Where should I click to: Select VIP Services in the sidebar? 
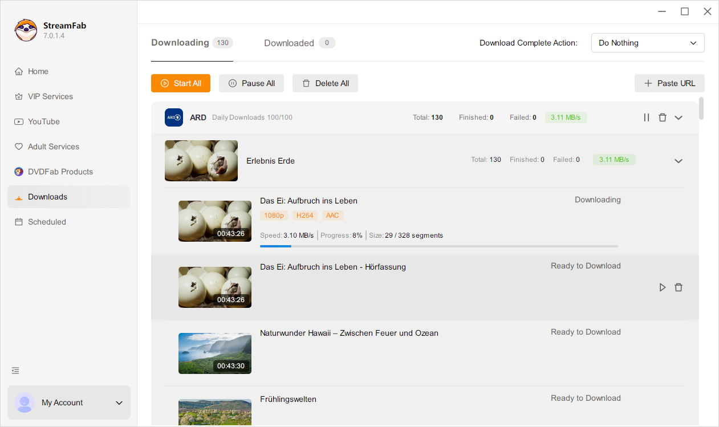(50, 96)
